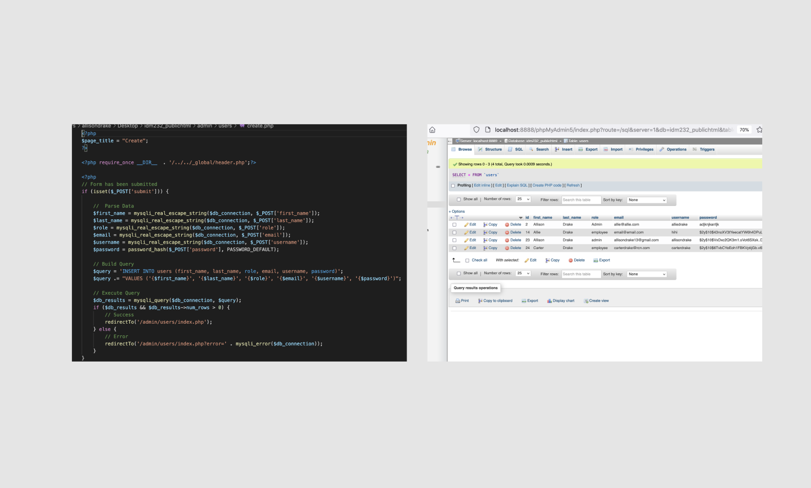Check the Show all box above the table

[459, 200]
